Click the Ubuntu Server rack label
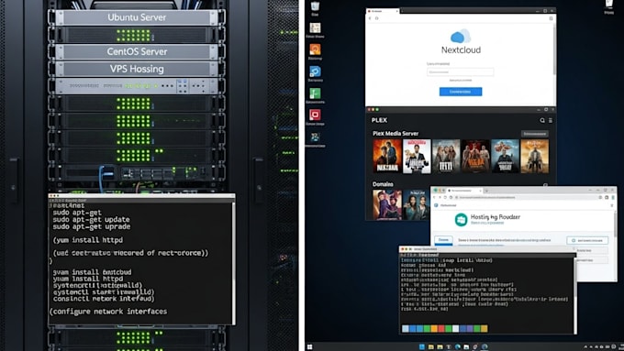Image resolution: width=624 pixels, height=351 pixels. pyautogui.click(x=137, y=17)
